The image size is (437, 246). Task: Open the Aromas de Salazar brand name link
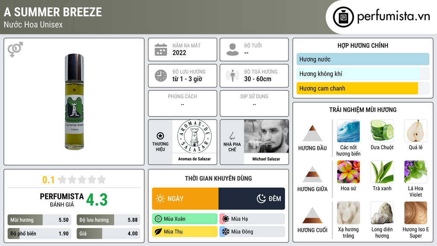click(194, 159)
